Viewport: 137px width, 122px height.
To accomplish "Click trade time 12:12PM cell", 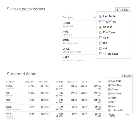I will pos(45,86).
